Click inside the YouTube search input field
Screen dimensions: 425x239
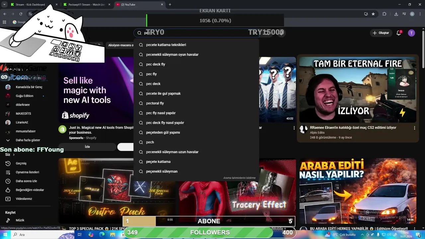(x=196, y=33)
